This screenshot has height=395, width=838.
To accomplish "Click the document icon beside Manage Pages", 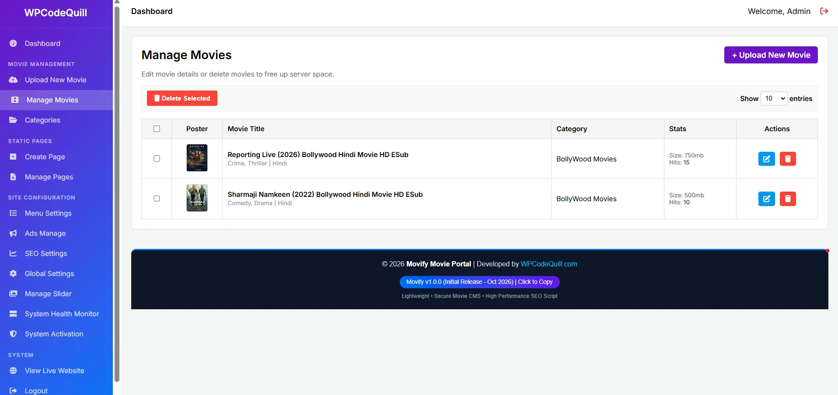I will [x=13, y=177].
